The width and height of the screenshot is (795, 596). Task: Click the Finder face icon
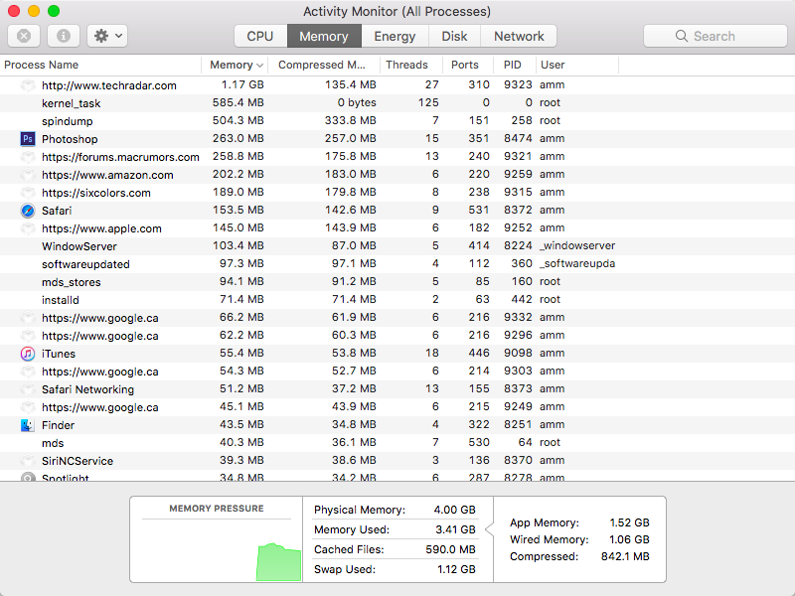coord(28,425)
